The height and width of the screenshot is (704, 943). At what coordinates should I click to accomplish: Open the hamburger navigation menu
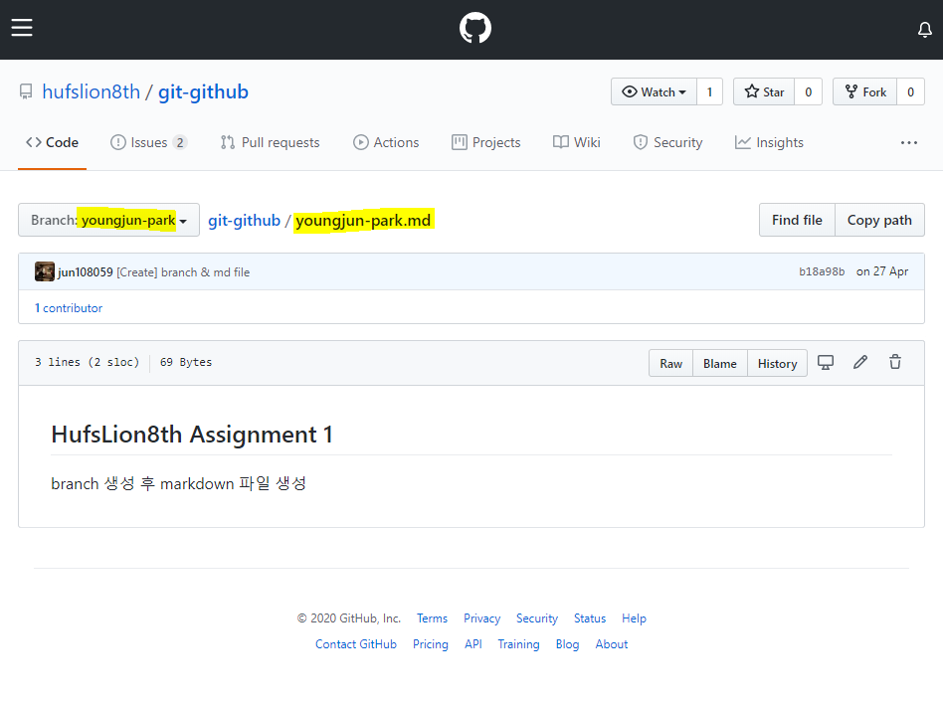coord(22,28)
